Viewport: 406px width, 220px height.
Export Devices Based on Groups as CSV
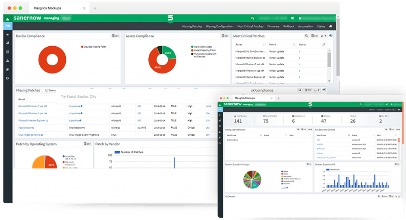pos(309,164)
